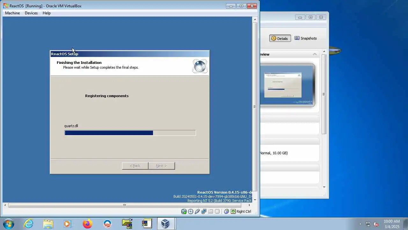Click the notepad with puzzle pieces taskbar icon
This screenshot has width=408, height=230.
pos(147,224)
